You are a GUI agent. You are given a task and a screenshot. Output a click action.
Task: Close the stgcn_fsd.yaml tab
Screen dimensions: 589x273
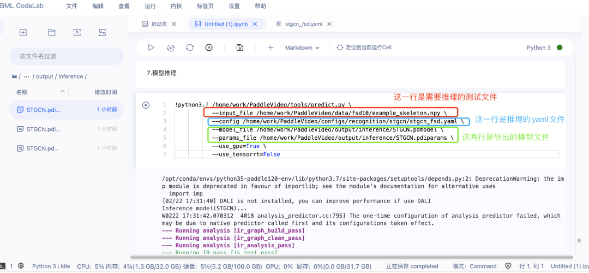point(329,23)
